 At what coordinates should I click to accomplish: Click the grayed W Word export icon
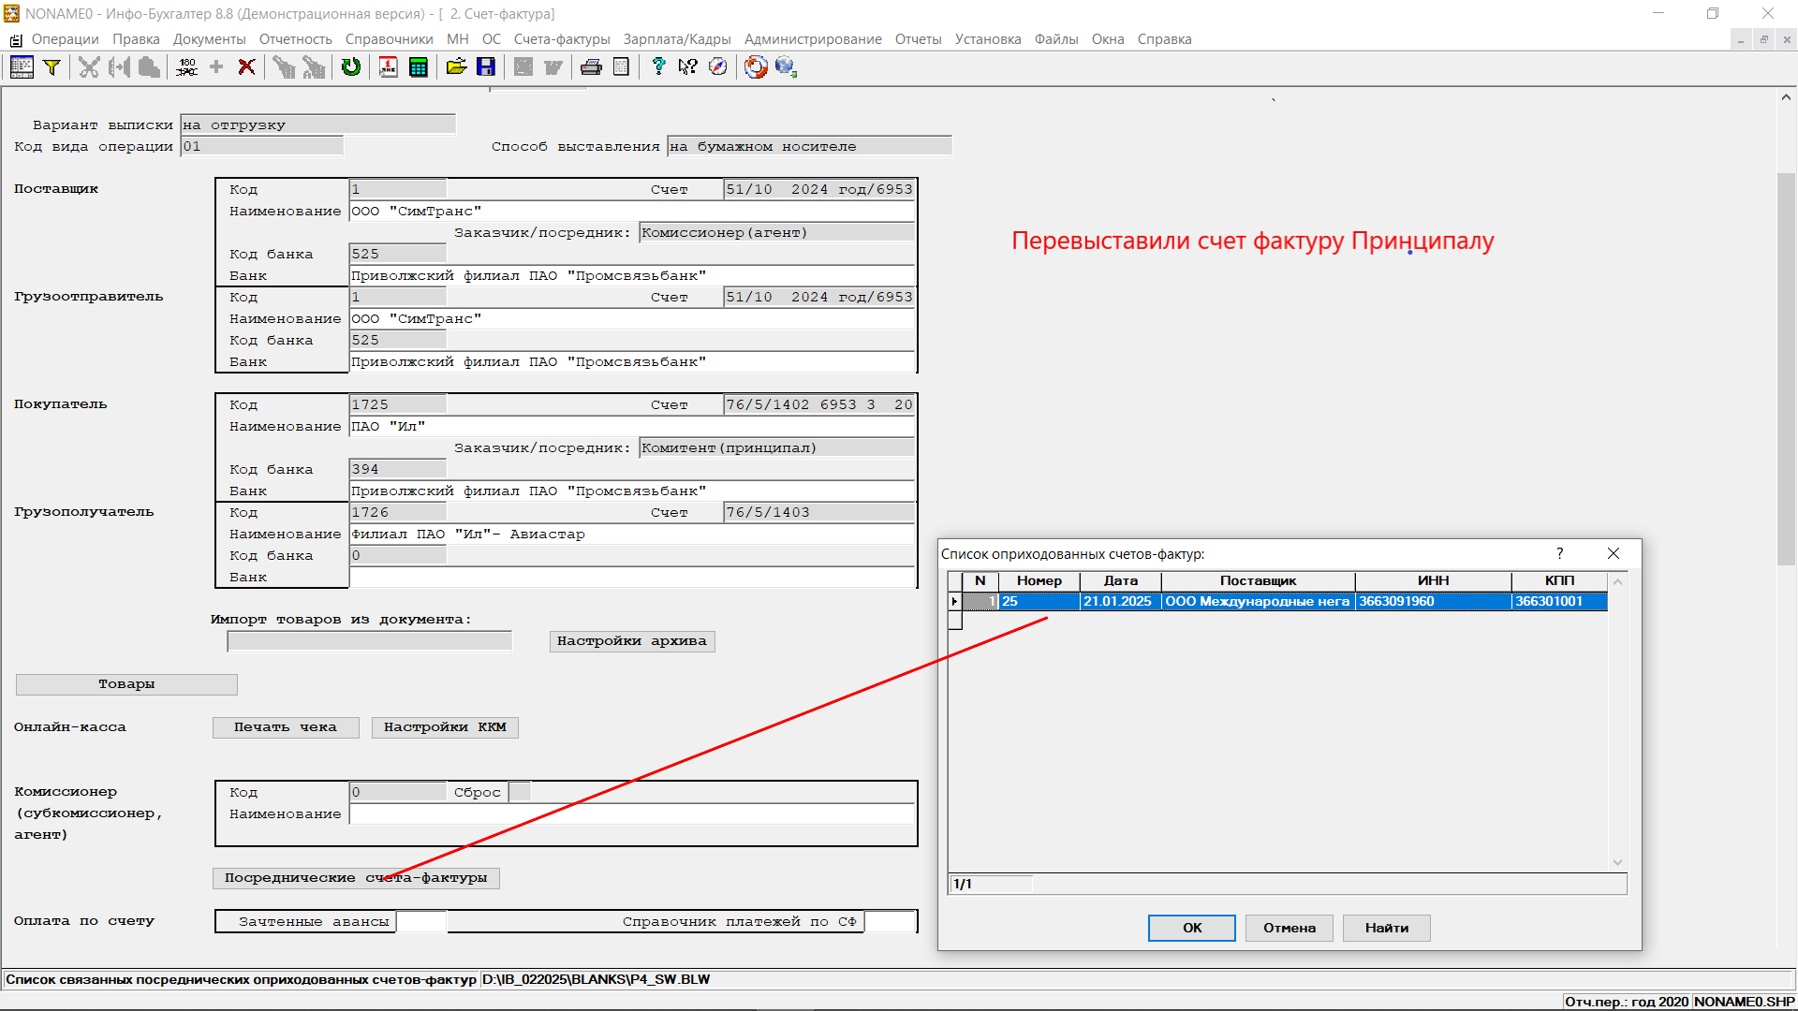coord(553,67)
